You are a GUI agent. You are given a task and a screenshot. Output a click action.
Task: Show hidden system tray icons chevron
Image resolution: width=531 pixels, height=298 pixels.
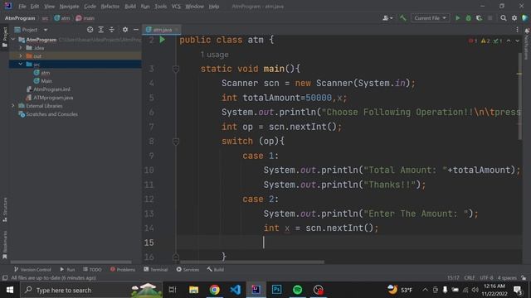(x=425, y=290)
